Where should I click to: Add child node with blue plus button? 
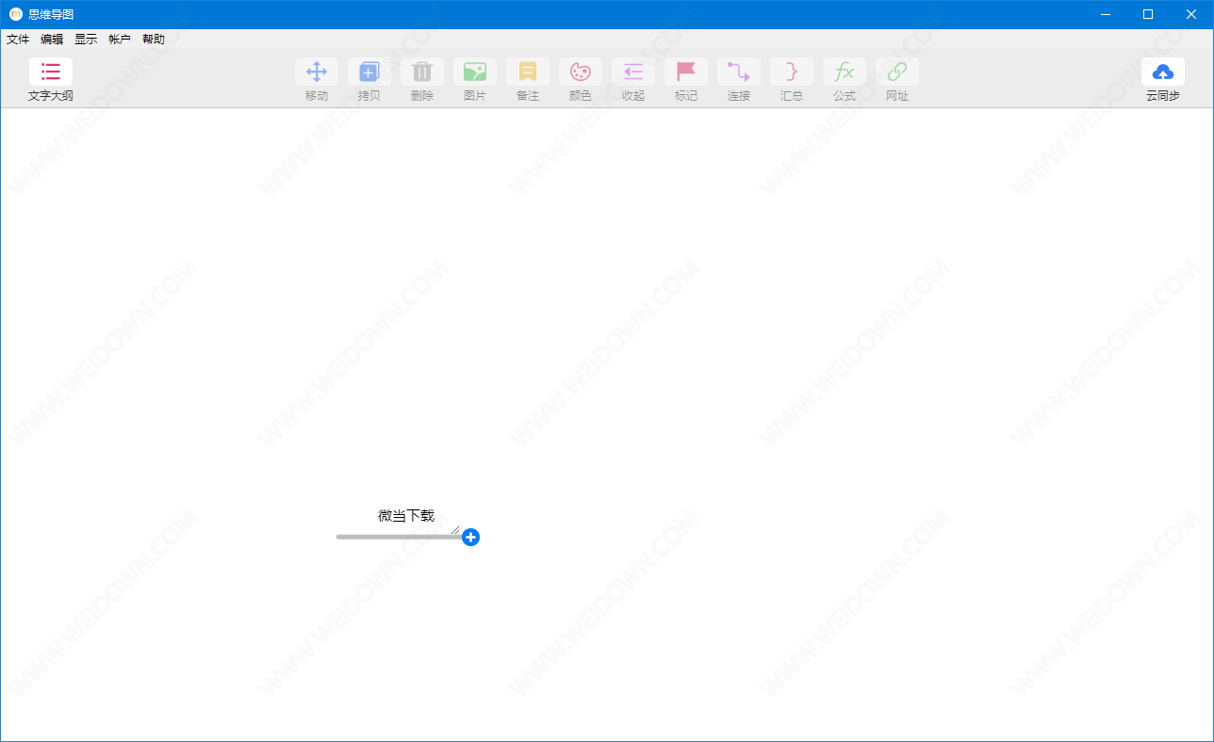(x=471, y=537)
